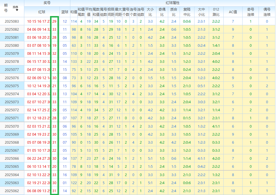Click the 连号个数 column header
276x195 pixels.
coord(133,12)
